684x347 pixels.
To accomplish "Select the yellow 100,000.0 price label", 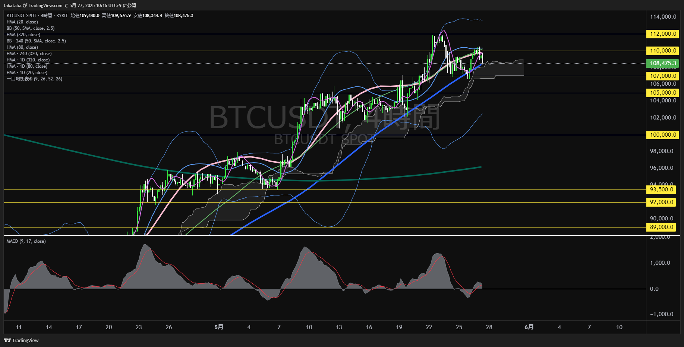I will (663, 135).
